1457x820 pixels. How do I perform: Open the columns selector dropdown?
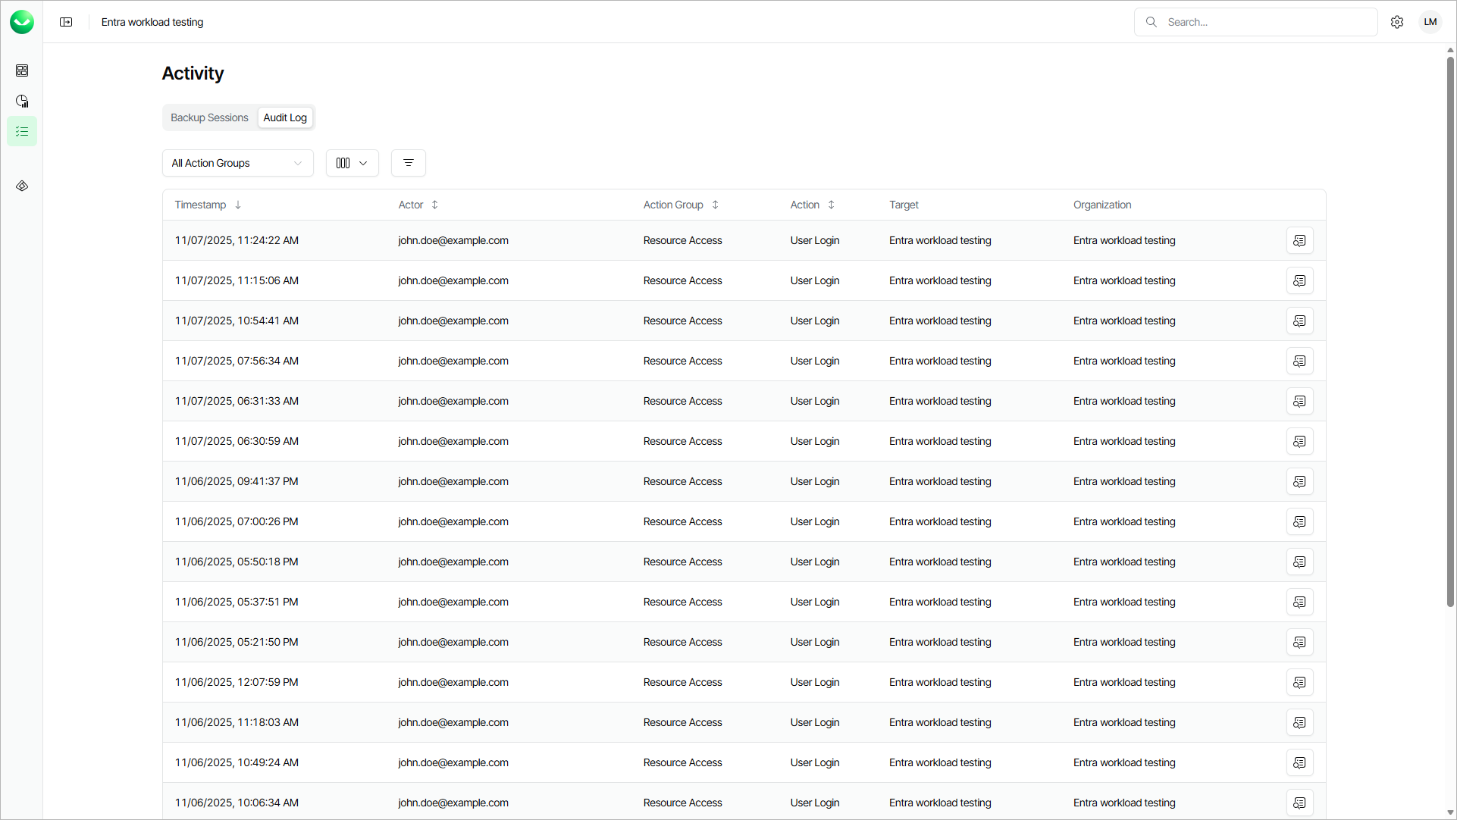pos(352,163)
